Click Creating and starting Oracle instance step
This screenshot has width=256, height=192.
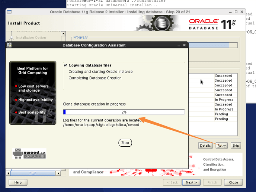(x=100, y=72)
